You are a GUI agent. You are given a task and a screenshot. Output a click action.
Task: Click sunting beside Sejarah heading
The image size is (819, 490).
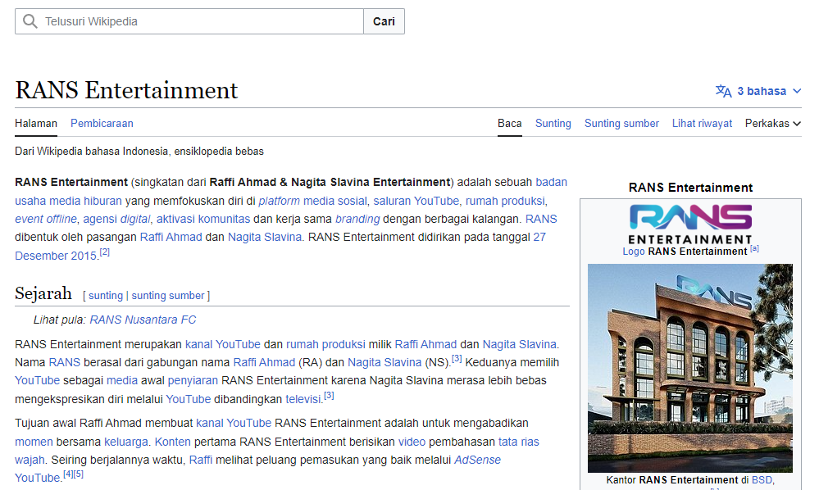click(106, 296)
